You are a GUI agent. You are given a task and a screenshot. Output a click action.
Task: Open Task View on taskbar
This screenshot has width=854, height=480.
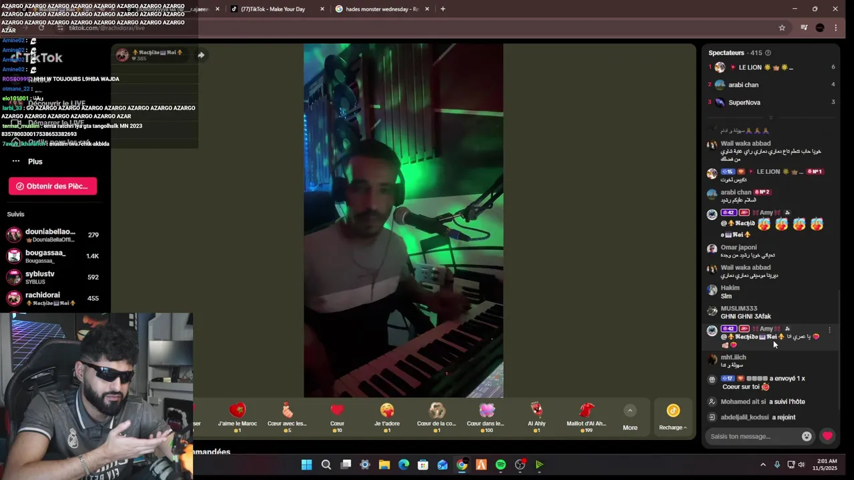point(346,465)
